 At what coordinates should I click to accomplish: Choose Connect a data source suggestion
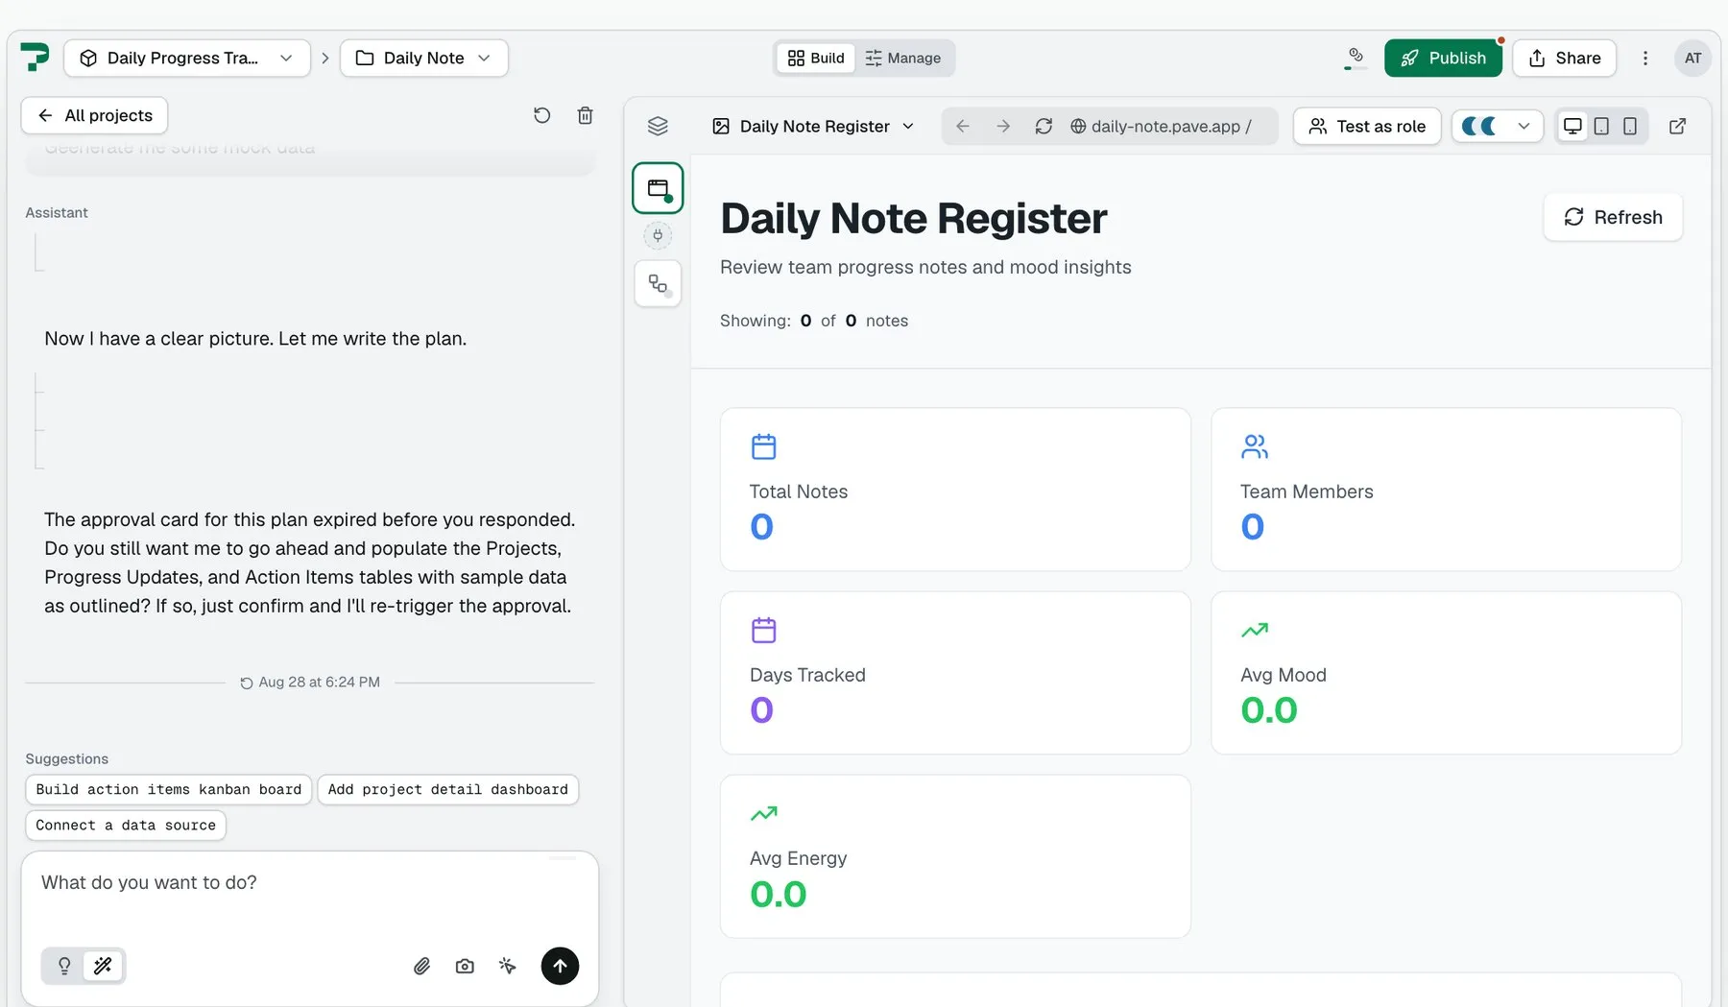click(126, 825)
